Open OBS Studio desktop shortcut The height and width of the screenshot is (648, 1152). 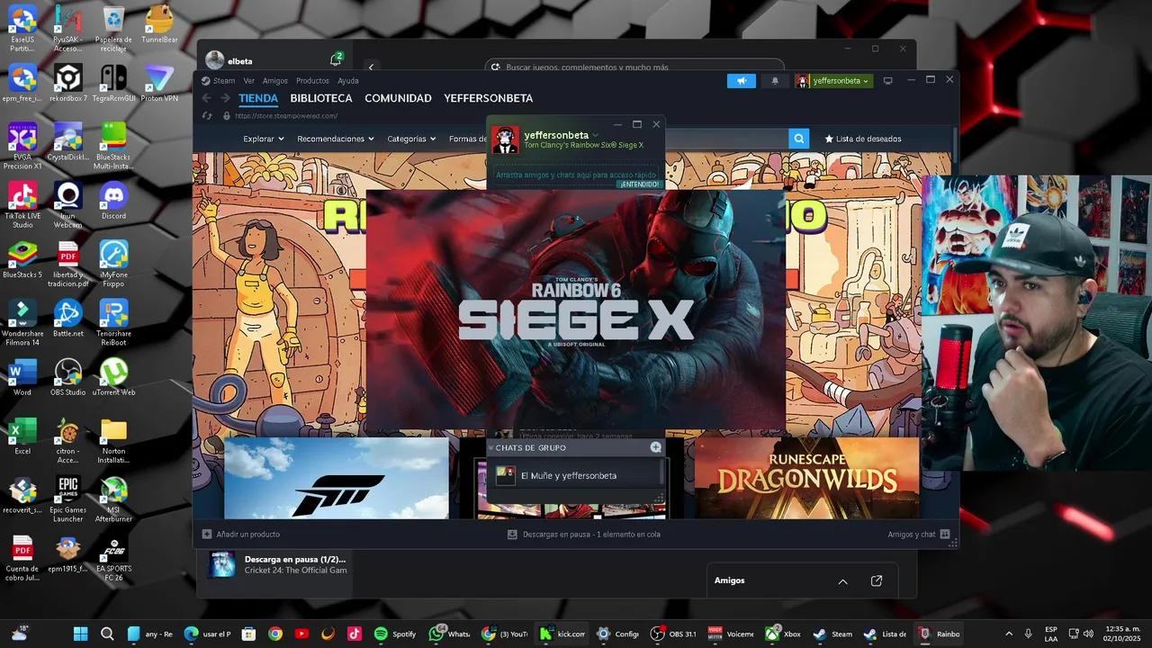tap(68, 377)
